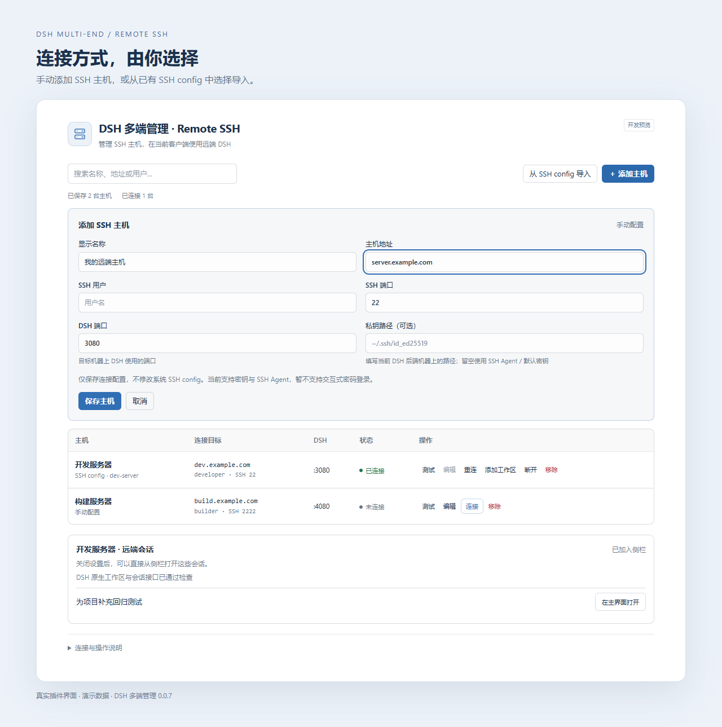Click the 已连接 status indicator
Image resolution: width=722 pixels, height=727 pixels.
[x=372, y=470]
